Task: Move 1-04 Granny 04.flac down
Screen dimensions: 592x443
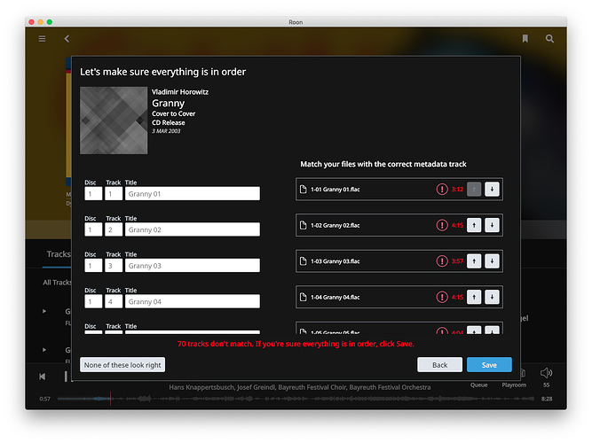Action: pyautogui.click(x=492, y=297)
